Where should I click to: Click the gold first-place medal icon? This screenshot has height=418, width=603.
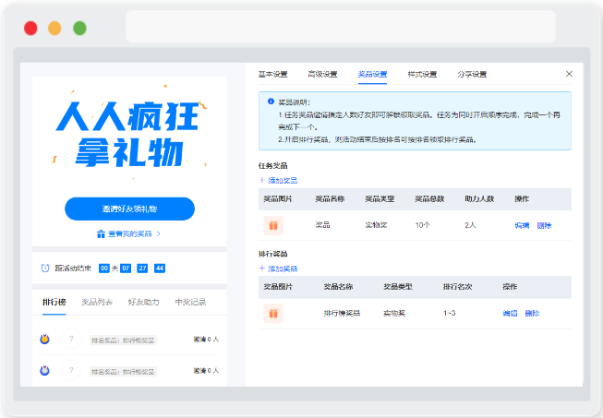(x=45, y=339)
